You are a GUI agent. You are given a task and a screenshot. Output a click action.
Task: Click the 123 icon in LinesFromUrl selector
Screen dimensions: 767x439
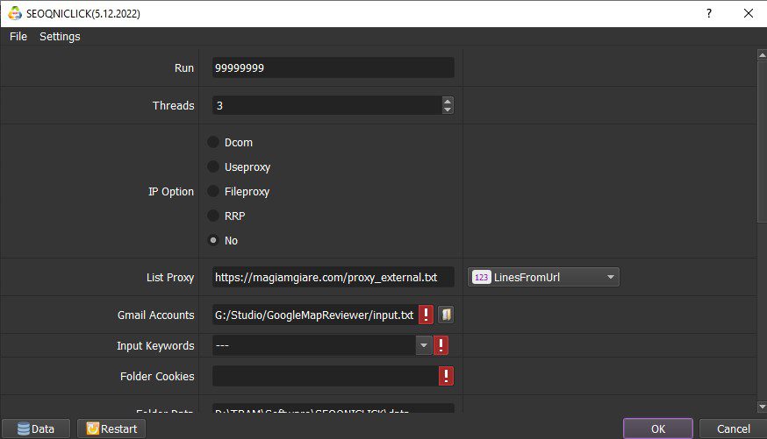pos(481,278)
